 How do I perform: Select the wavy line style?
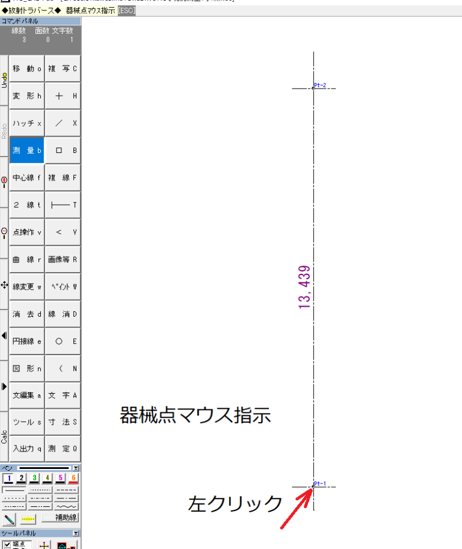point(67,507)
